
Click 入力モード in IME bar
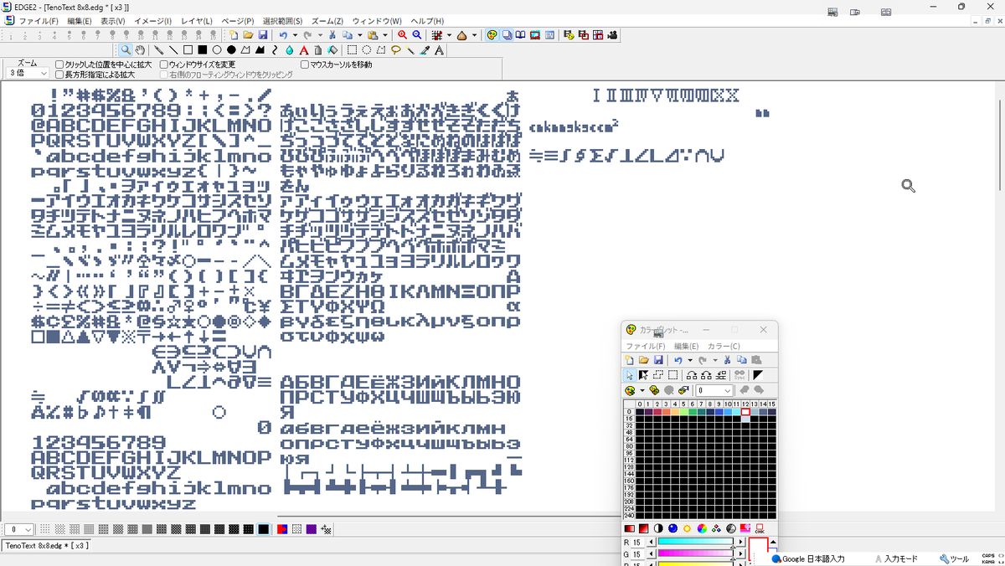895,558
